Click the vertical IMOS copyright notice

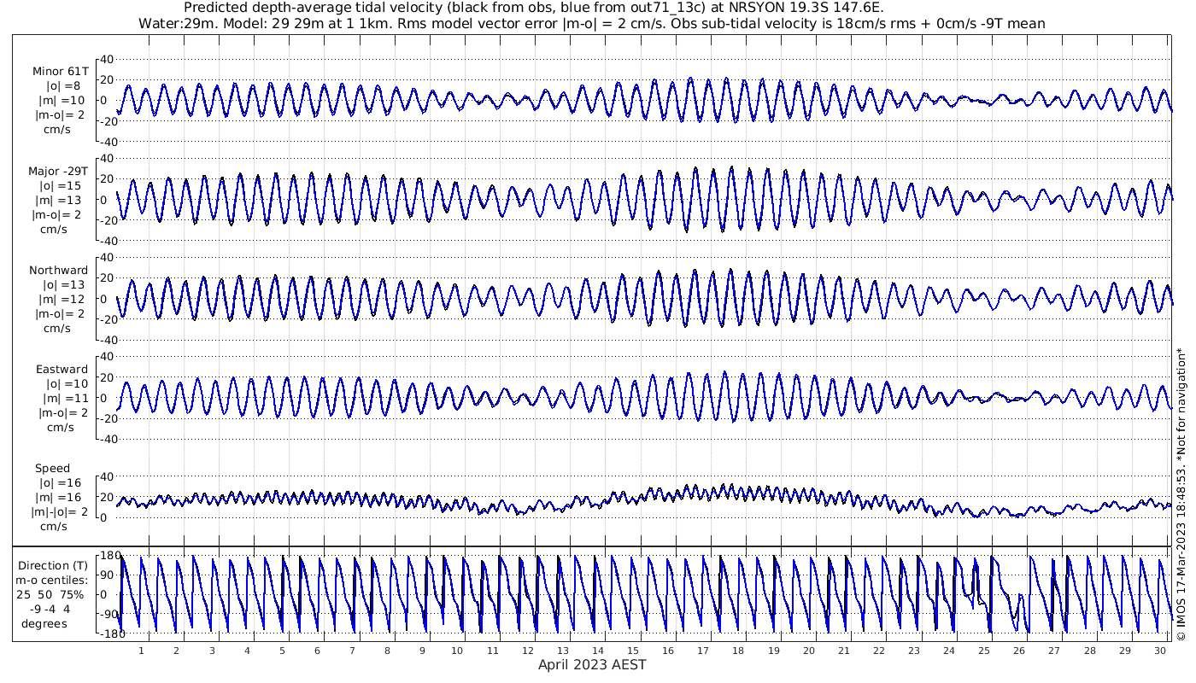pos(1181,493)
